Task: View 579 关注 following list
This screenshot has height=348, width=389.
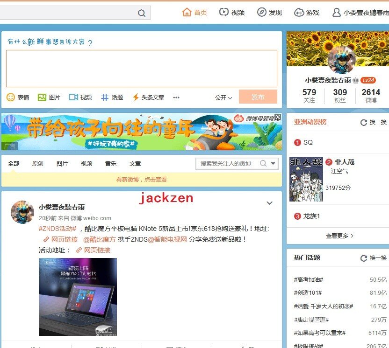Action: point(309,96)
